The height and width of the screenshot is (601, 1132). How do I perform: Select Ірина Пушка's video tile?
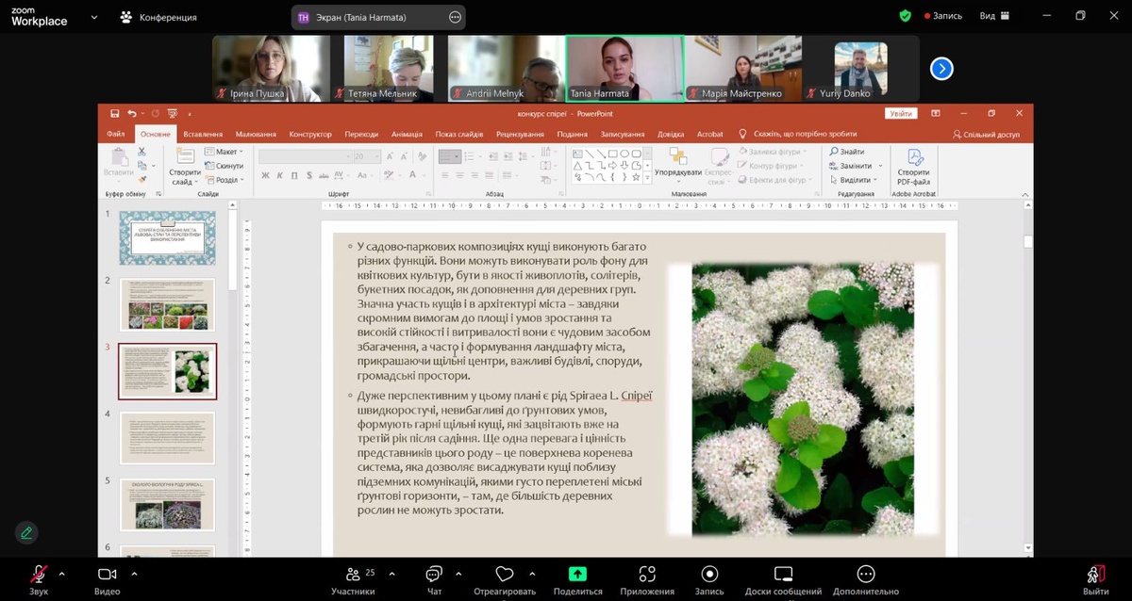coord(271,68)
